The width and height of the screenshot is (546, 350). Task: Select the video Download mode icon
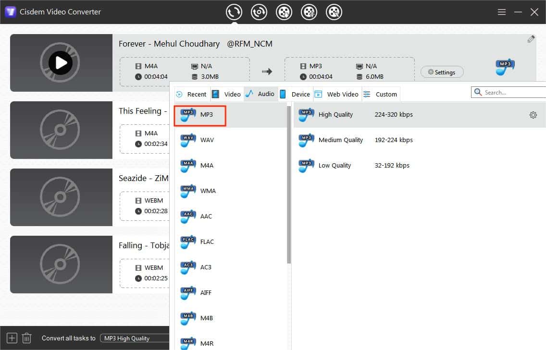coord(284,12)
